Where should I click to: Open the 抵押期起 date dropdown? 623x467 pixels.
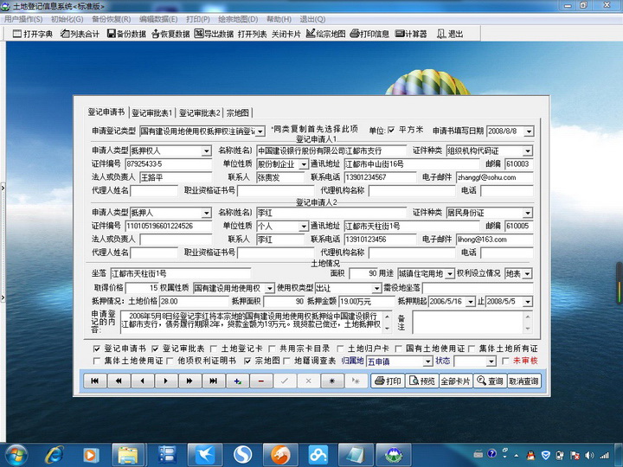[471, 302]
